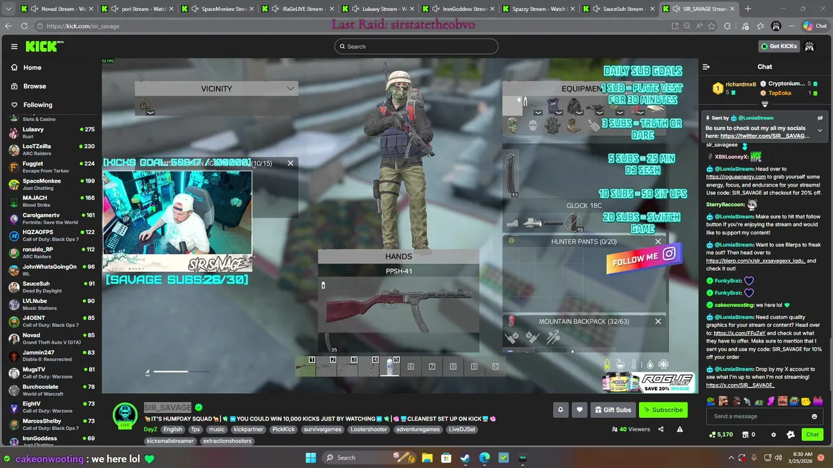Select the extractionshooters tag
Image resolution: width=833 pixels, height=468 pixels.
click(x=226, y=441)
